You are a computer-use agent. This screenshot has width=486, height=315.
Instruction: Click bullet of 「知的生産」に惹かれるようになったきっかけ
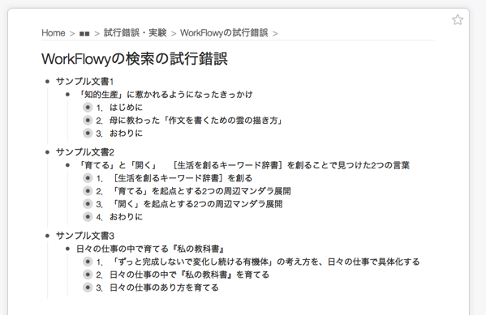point(67,95)
